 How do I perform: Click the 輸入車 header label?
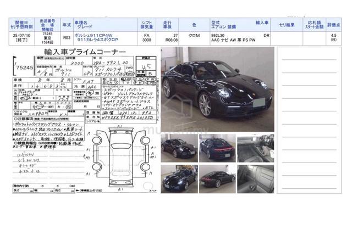(262, 23)
